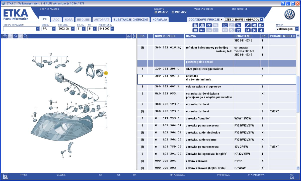Open the MODEL dropdown showing PA
The width and height of the screenshot is (301, 181).
coord(54,29)
